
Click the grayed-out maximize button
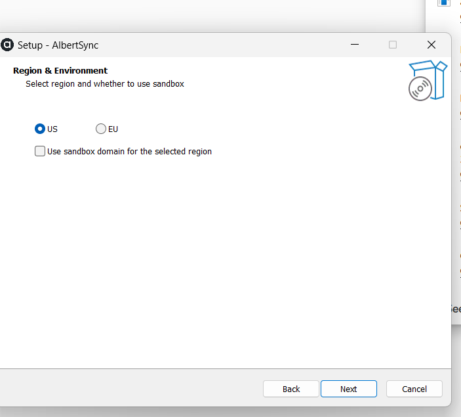coord(393,45)
